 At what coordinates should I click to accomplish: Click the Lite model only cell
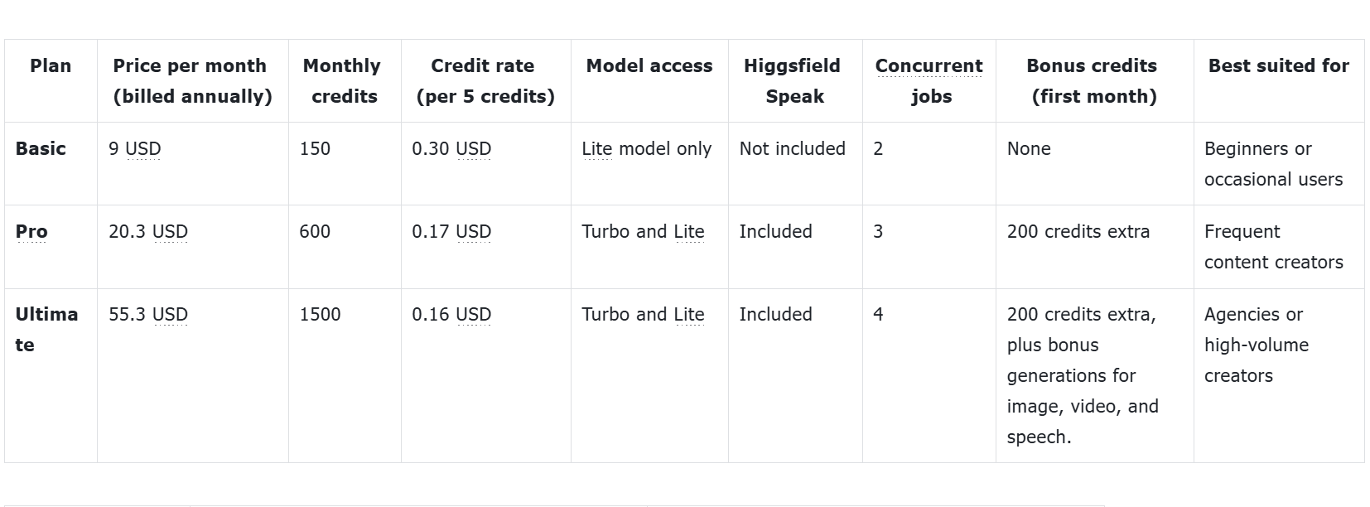(x=647, y=148)
